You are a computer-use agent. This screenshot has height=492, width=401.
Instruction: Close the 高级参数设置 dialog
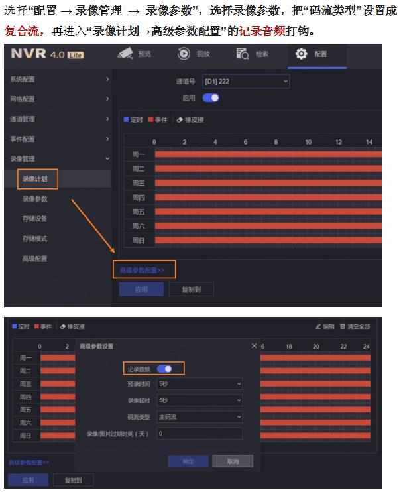pyautogui.click(x=254, y=345)
